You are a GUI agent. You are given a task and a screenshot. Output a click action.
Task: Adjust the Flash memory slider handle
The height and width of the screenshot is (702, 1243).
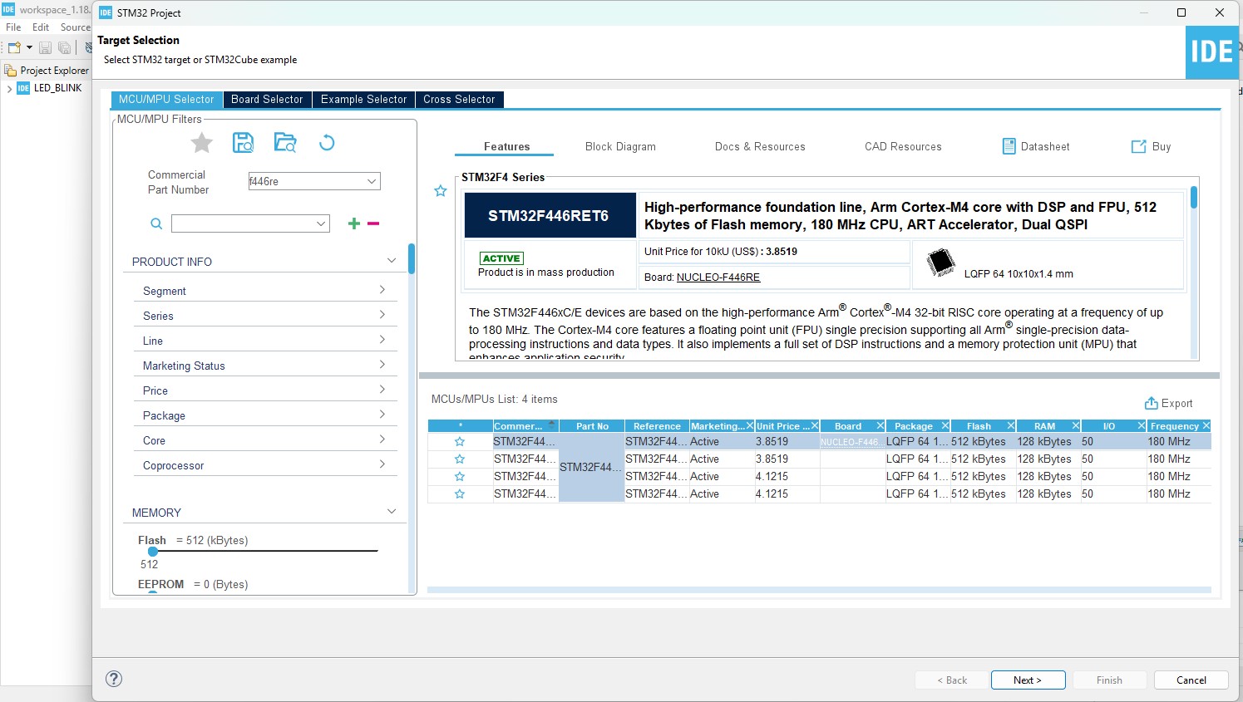[x=153, y=551]
